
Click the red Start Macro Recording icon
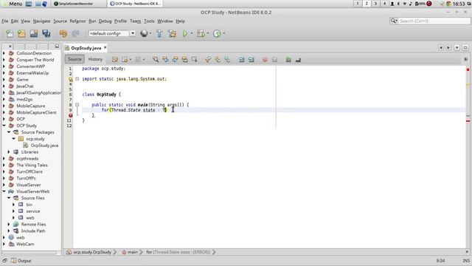pyautogui.click(x=265, y=60)
